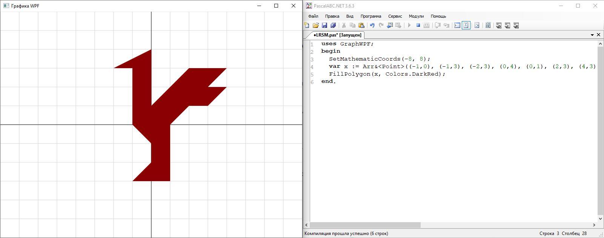Navigate forward icon in toolbar
The height and width of the screenshot is (238, 604).
(398, 25)
